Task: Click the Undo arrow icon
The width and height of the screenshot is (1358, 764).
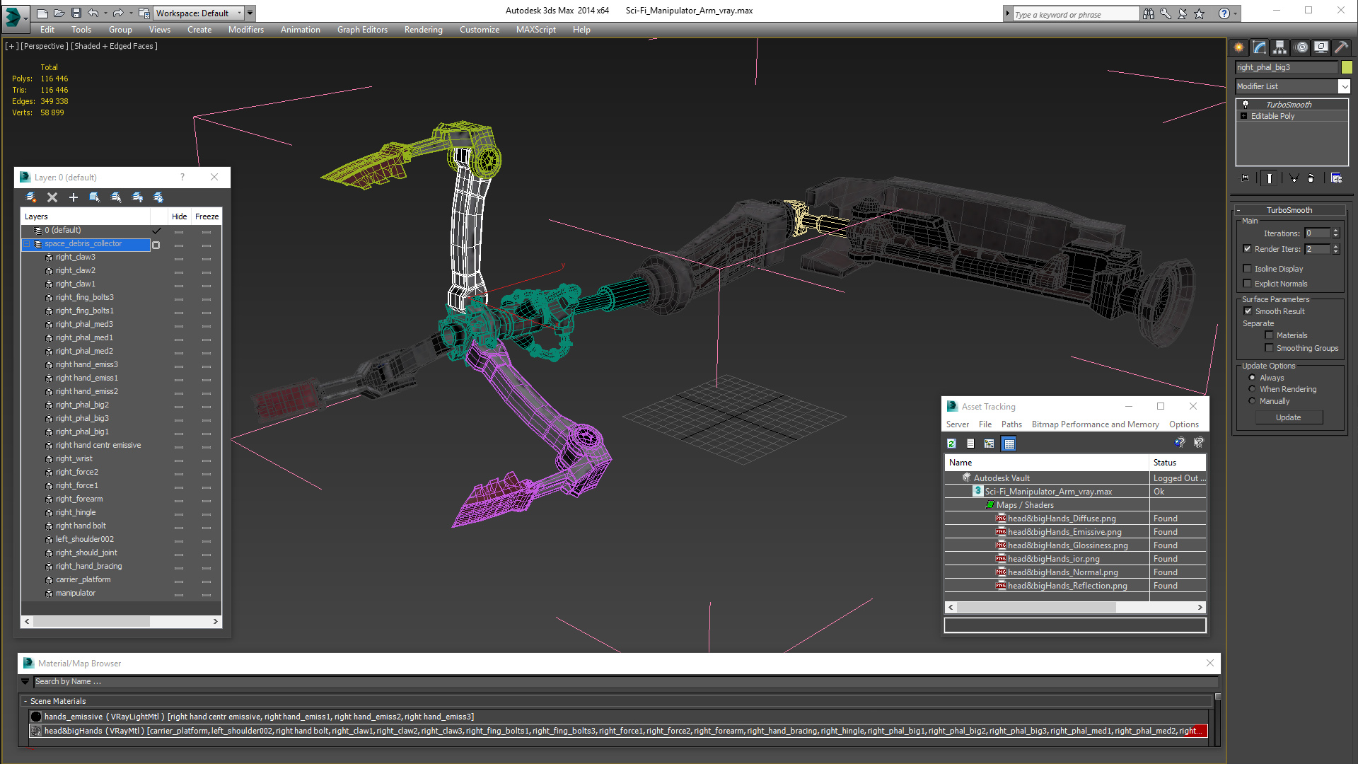Action: click(93, 13)
